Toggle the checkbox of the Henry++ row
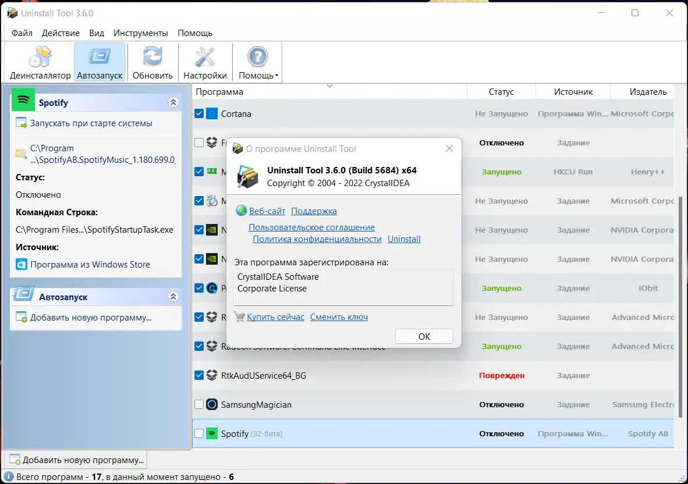The image size is (688, 484). [x=198, y=172]
